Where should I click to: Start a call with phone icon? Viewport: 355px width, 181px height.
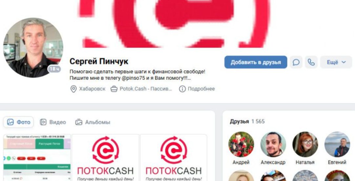[311, 62]
